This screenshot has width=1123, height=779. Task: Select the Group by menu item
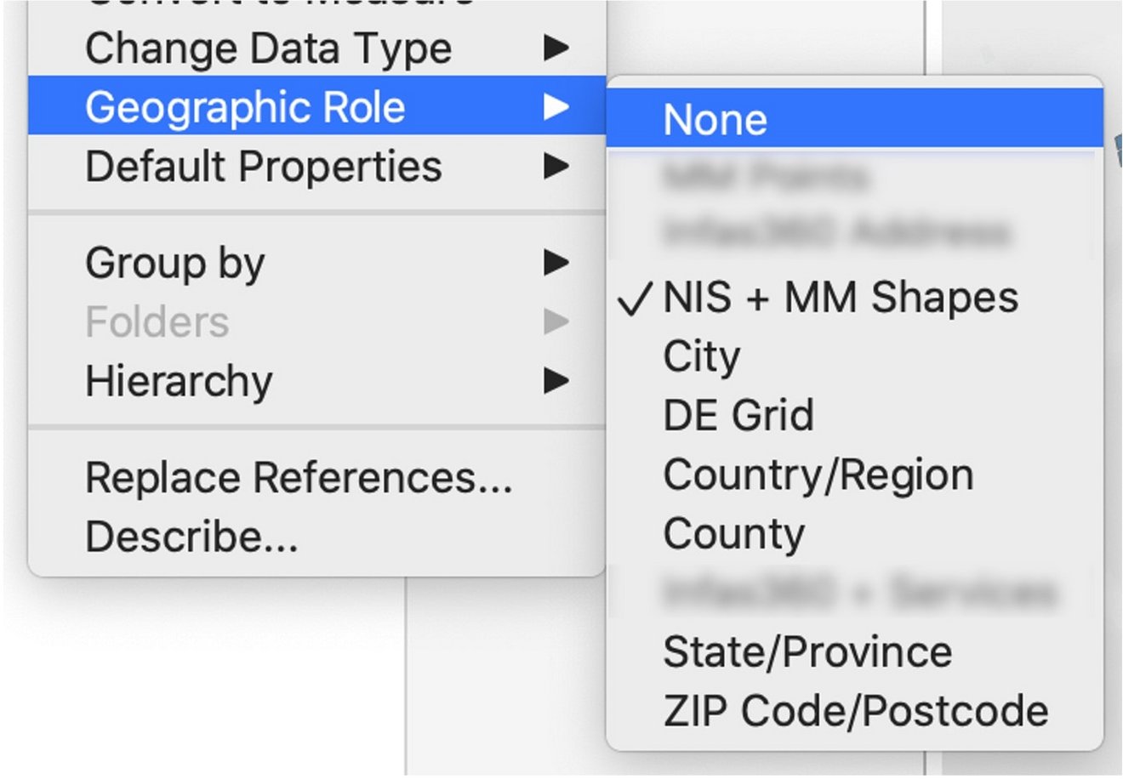tap(175, 263)
